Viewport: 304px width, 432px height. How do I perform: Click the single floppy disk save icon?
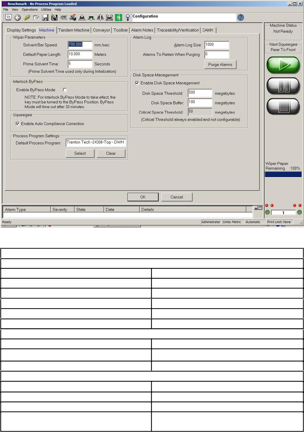45,18
